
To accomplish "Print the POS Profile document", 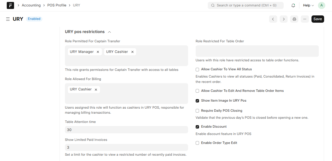I will [294, 19].
